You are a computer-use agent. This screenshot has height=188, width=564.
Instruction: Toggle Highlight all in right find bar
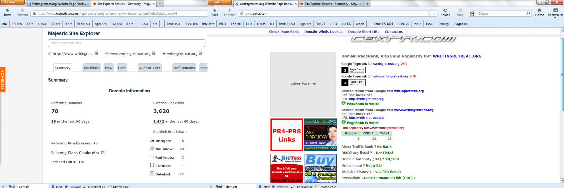(x=301, y=187)
